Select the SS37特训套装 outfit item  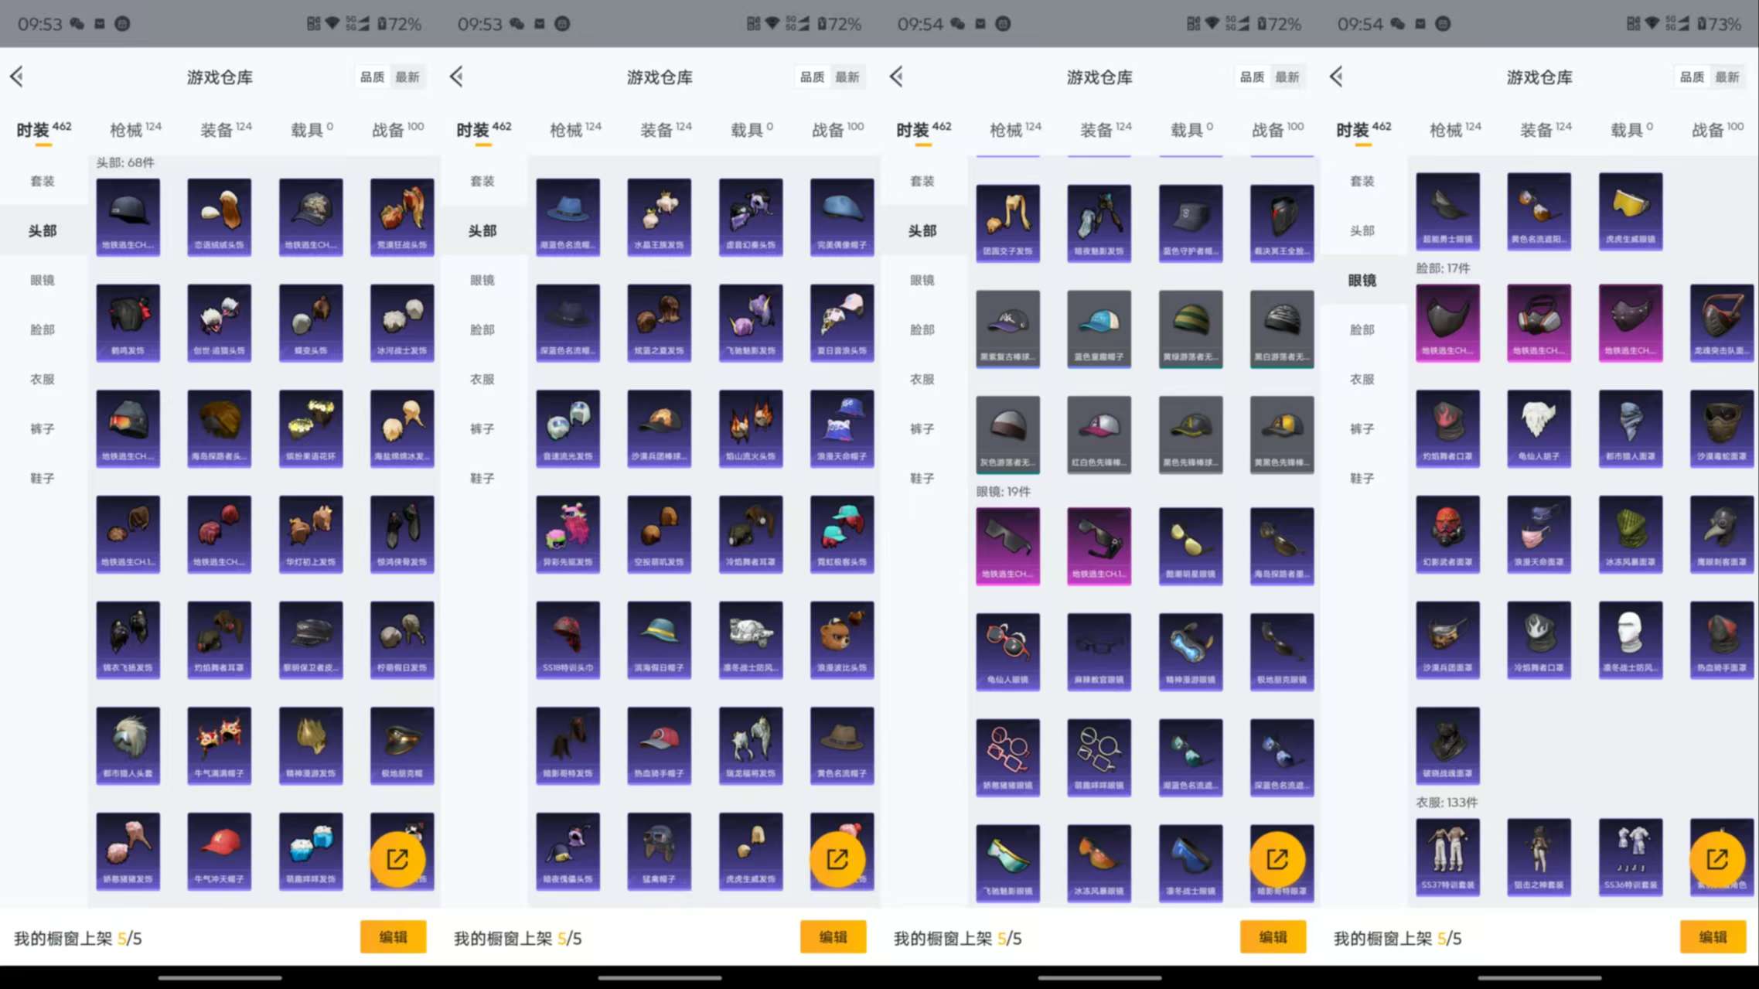1447,858
